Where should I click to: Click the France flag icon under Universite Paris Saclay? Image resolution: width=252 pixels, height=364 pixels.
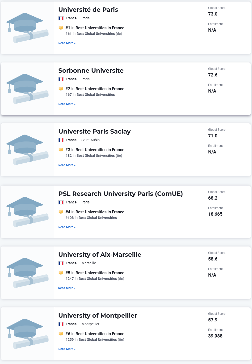point(61,140)
